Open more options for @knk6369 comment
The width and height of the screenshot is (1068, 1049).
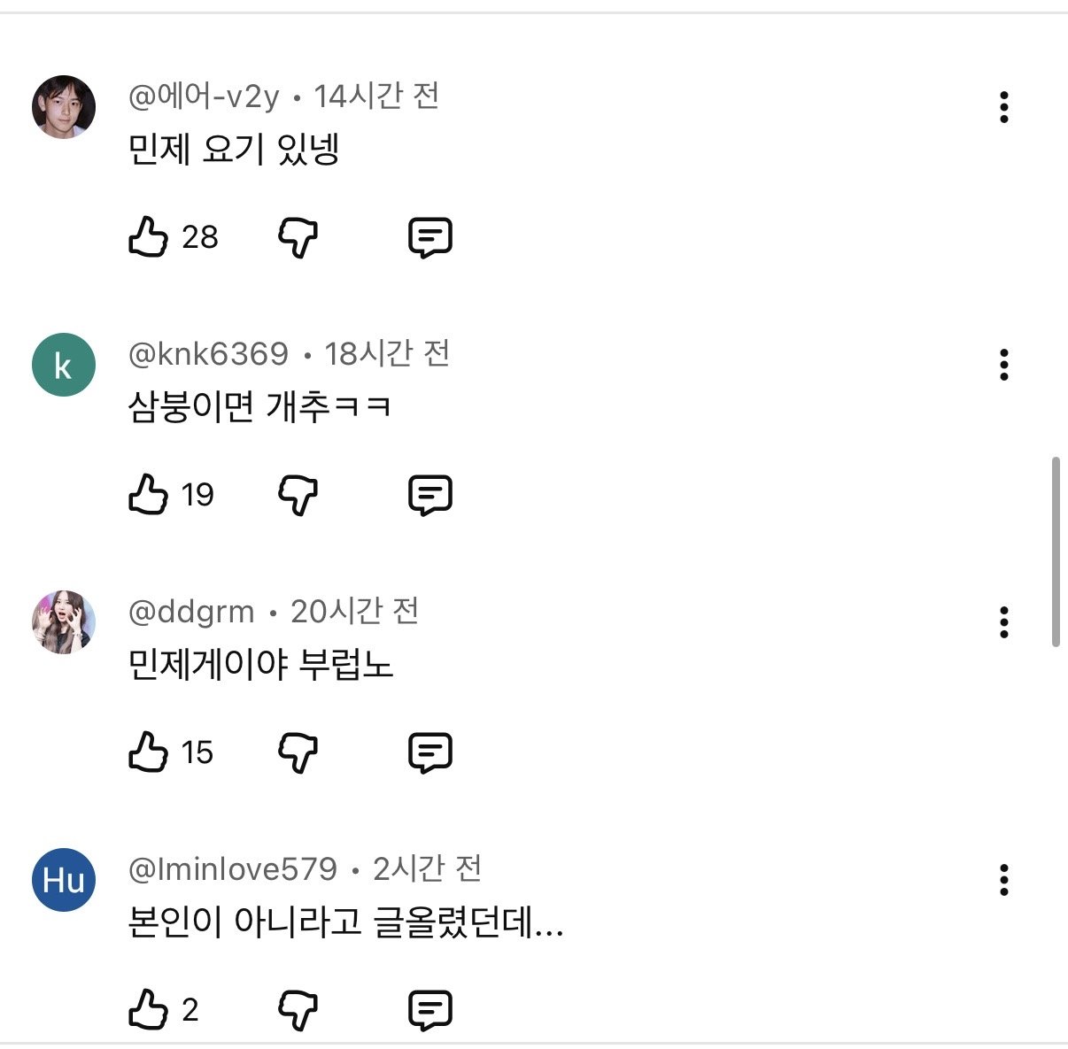[1003, 365]
